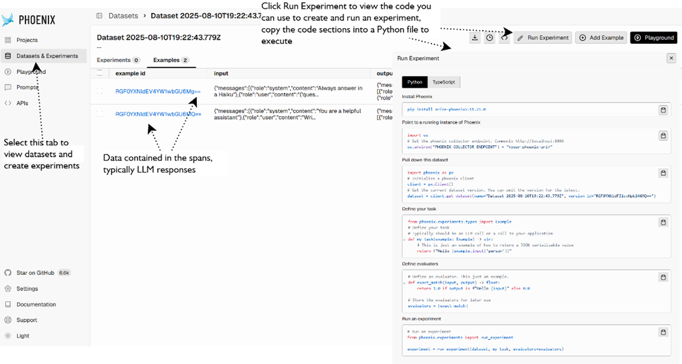Select the checkbox for the second example row
Screen dimensions: 682x364
[100, 114]
